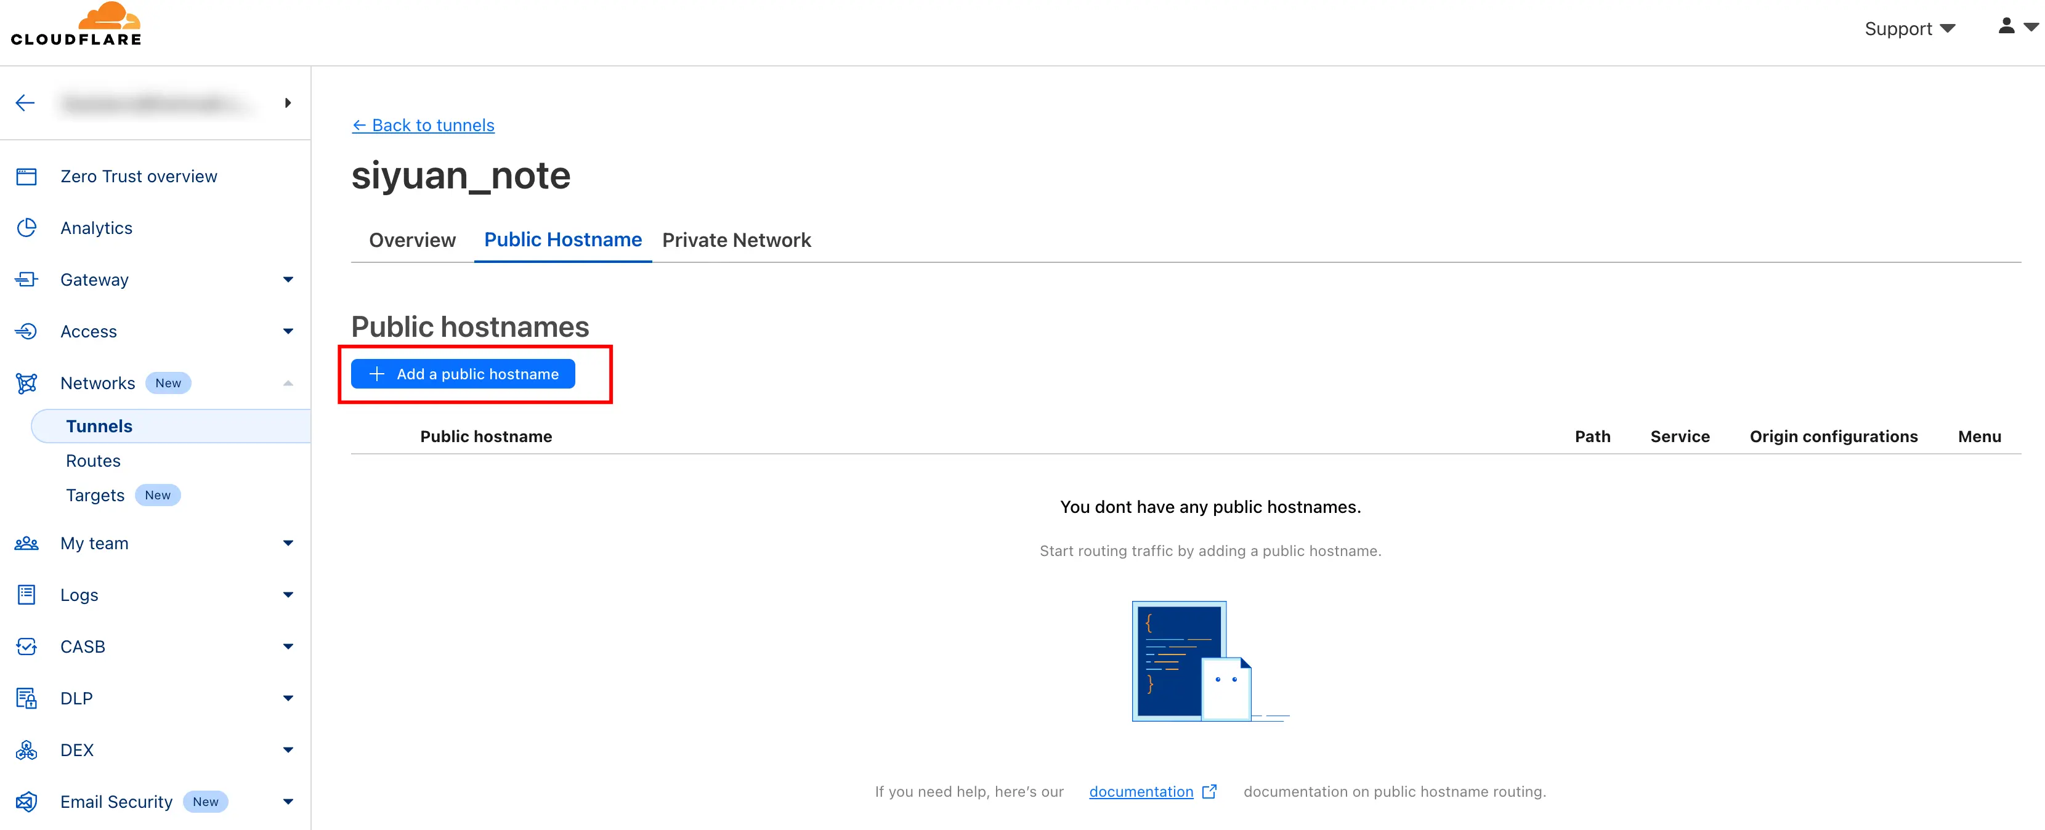Viewport: 2045px width, 830px height.
Task: Click Add a public hostname button
Action: 463,374
